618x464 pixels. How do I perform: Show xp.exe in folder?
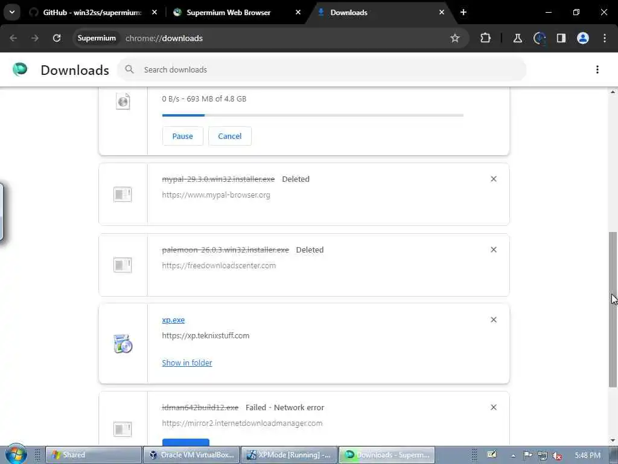click(x=187, y=362)
